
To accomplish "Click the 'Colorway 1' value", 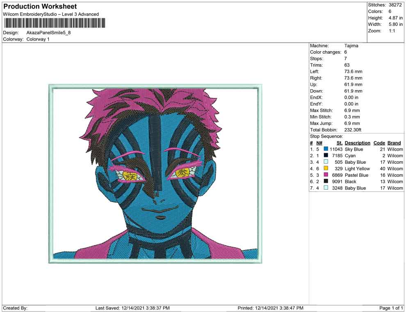I will pos(38,39).
